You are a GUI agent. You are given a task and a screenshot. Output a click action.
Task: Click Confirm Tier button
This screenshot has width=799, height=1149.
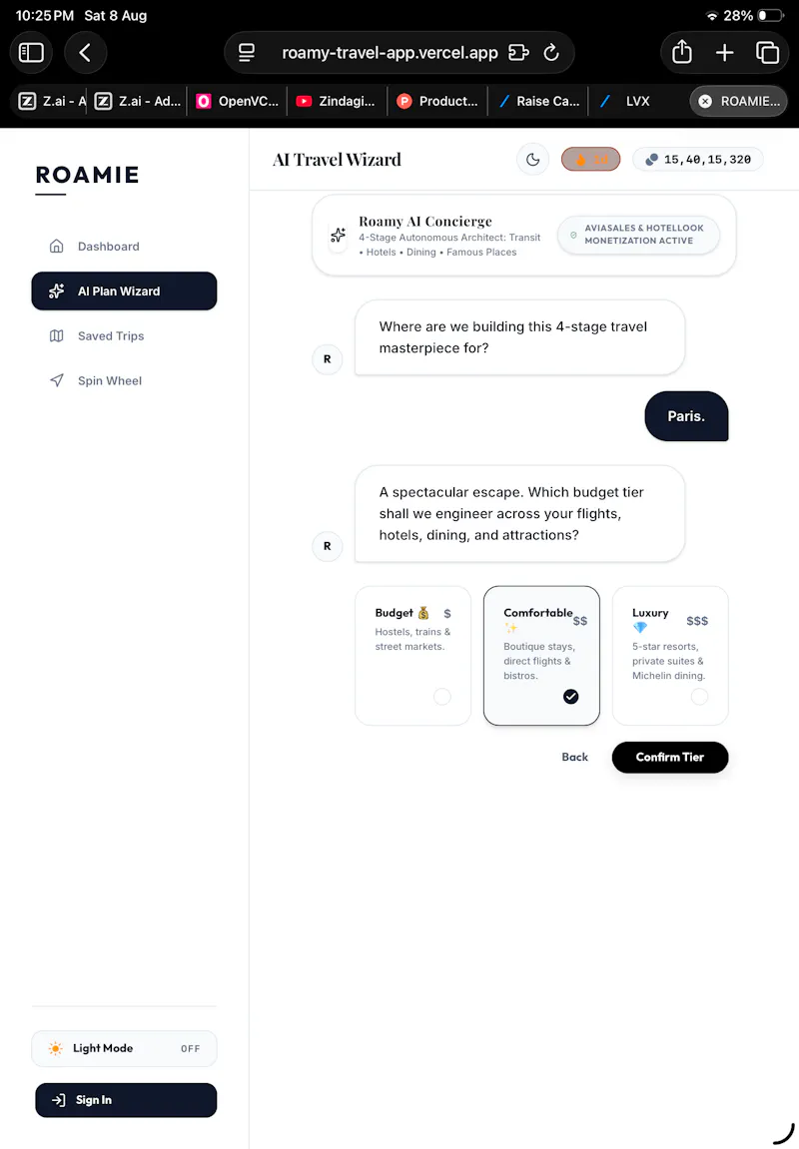670,757
